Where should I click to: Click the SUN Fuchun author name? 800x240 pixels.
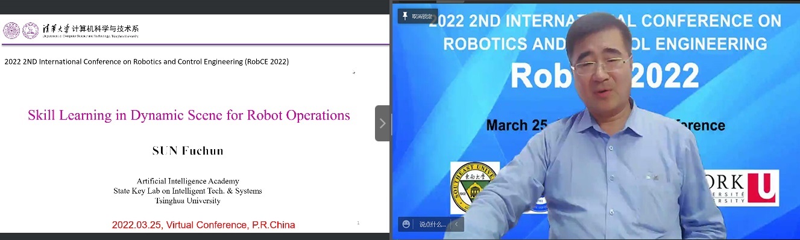[188, 150]
